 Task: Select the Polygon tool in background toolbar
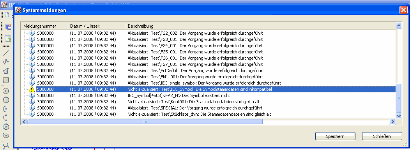tap(6, 71)
